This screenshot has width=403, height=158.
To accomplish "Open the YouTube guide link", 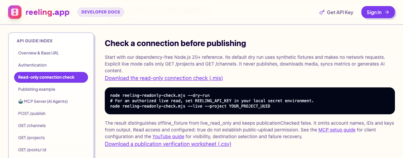I will (x=168, y=136).
